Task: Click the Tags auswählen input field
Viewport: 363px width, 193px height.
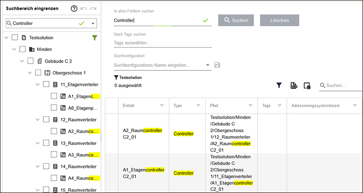Action: (x=162, y=43)
